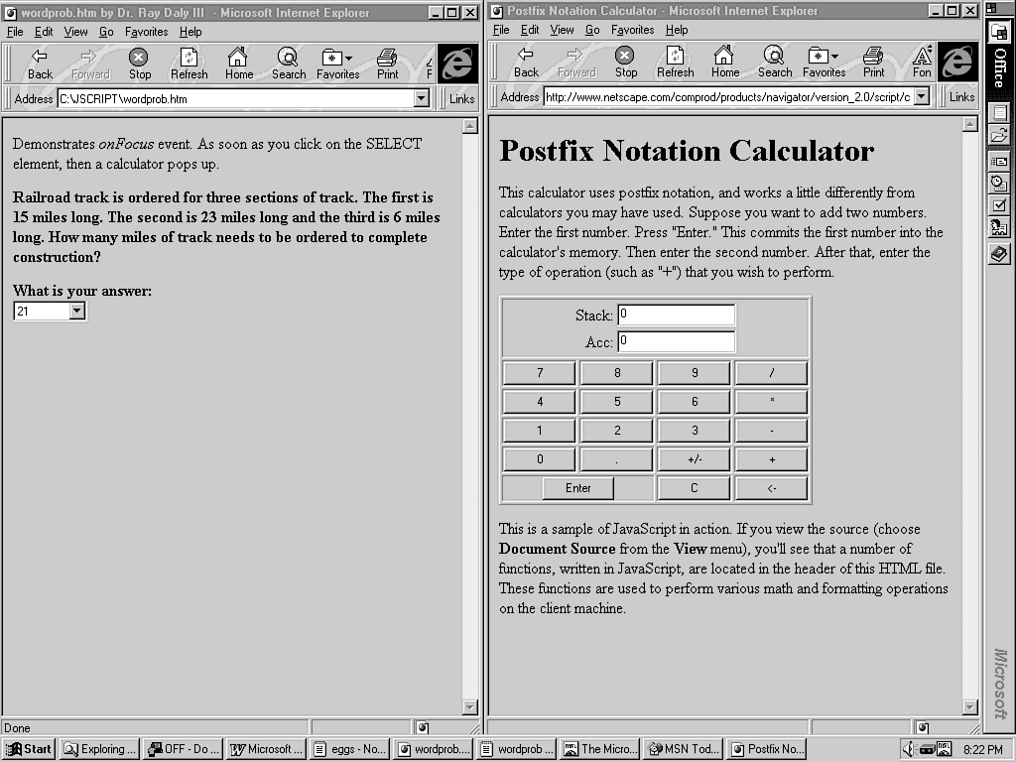Go Home in the wordprob window

pyautogui.click(x=239, y=64)
